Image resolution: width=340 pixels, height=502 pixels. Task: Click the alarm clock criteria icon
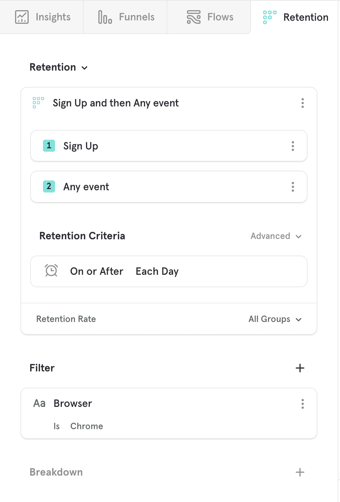pos(51,271)
